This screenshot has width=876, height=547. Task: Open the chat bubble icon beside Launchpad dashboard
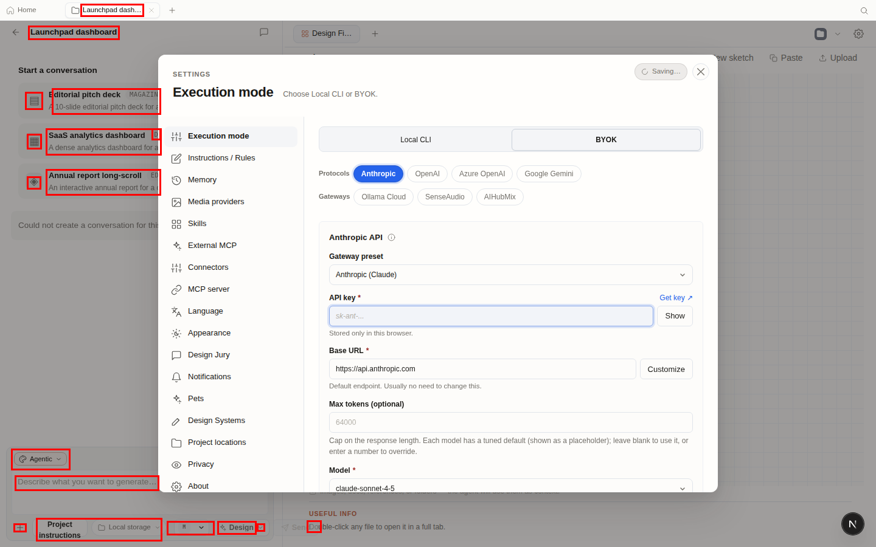point(264,32)
